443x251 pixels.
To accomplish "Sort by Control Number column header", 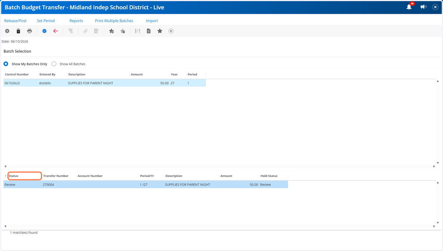I will (x=17, y=74).
